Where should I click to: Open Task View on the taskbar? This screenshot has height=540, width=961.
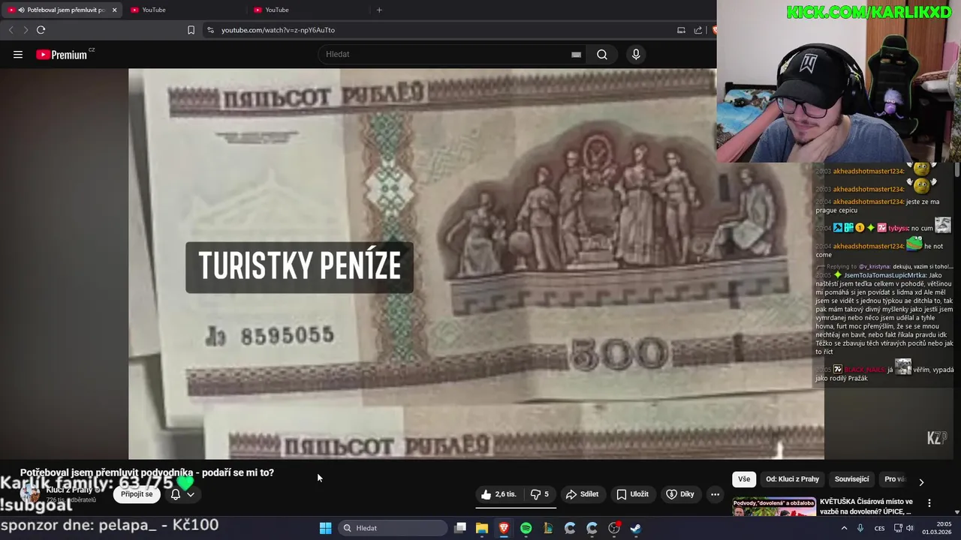tap(460, 528)
